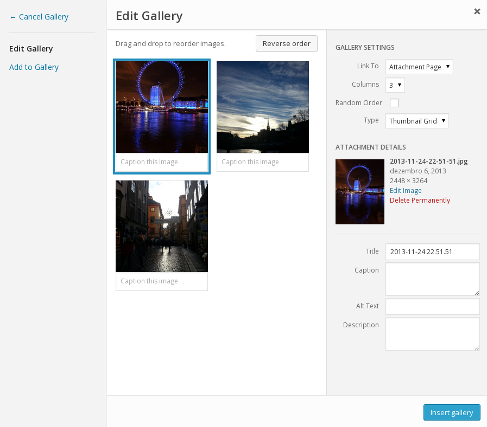Click the Alt Text input field
This screenshot has width=487, height=427.
pyautogui.click(x=432, y=306)
